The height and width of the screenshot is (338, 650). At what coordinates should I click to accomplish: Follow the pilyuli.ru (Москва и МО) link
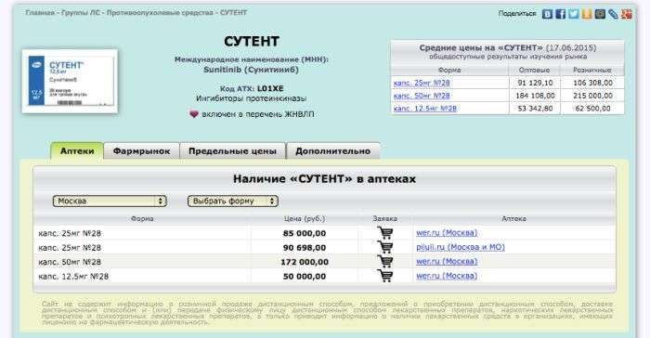point(461,247)
